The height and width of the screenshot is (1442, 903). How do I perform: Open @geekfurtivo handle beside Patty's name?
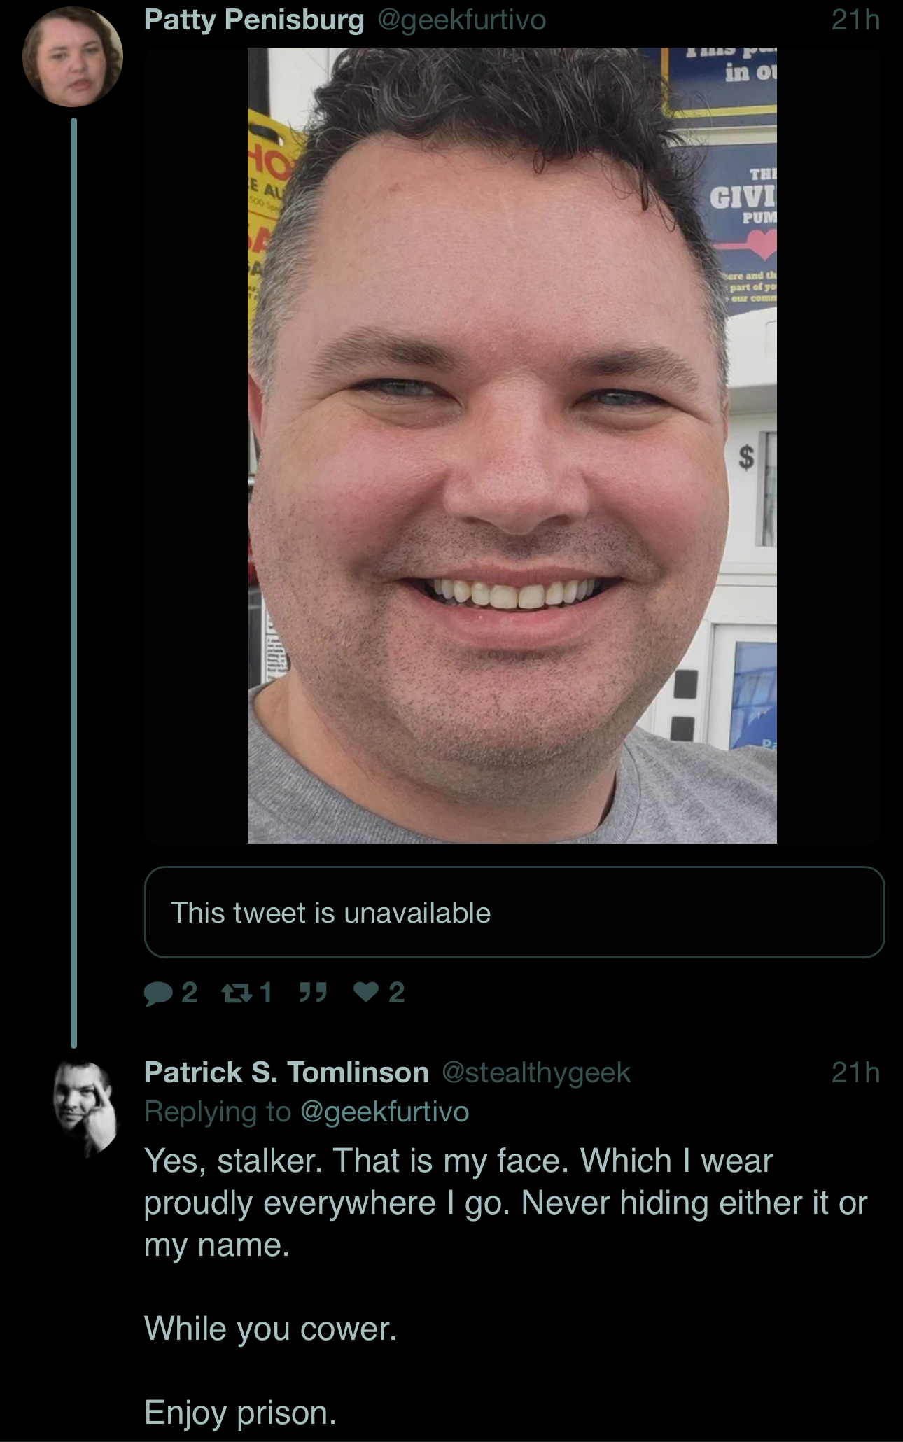461,20
